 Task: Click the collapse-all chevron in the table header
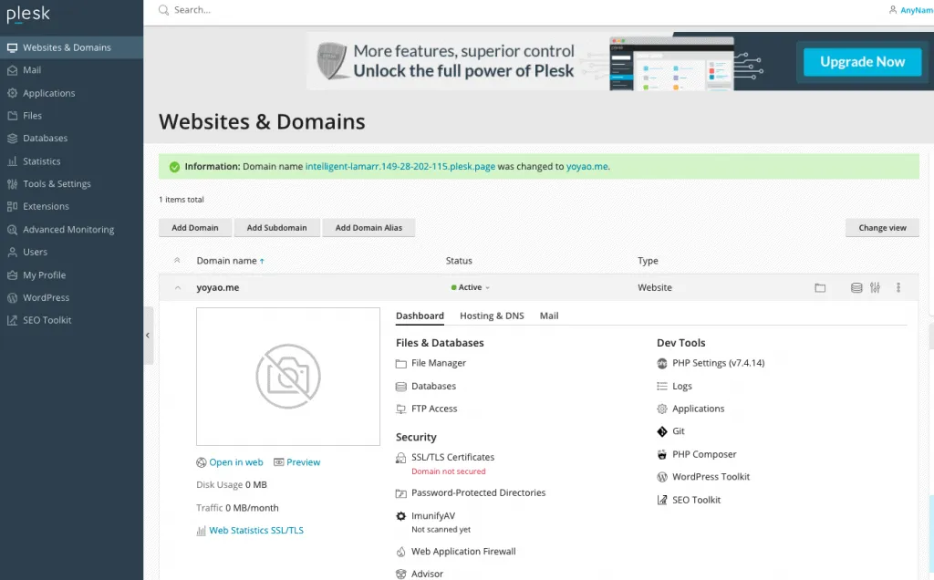176,261
